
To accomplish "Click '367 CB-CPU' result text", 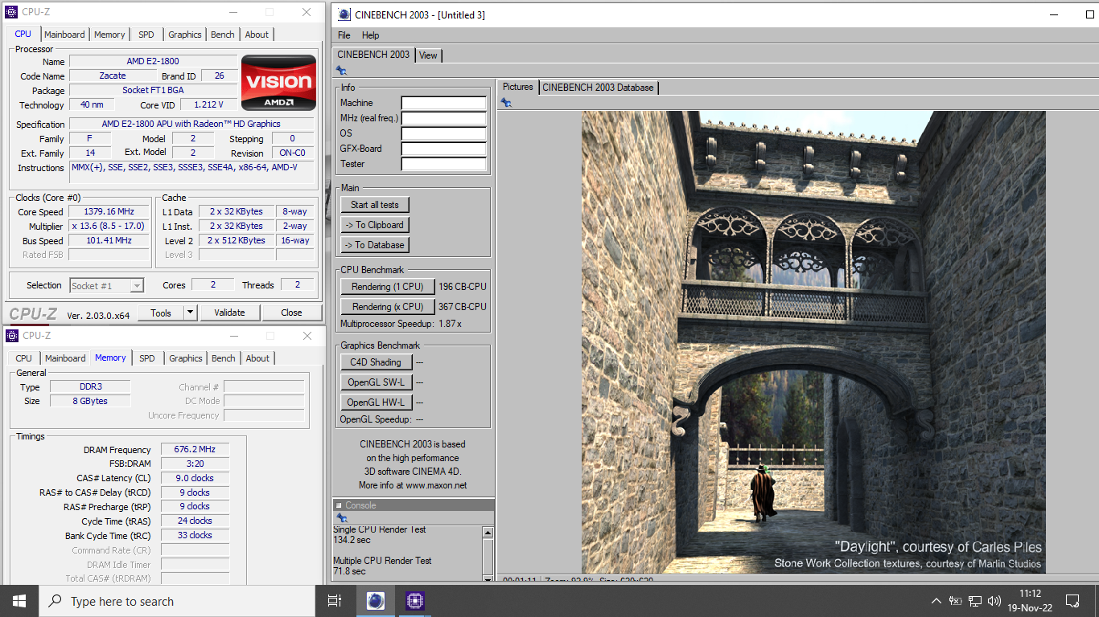I will (x=463, y=307).
